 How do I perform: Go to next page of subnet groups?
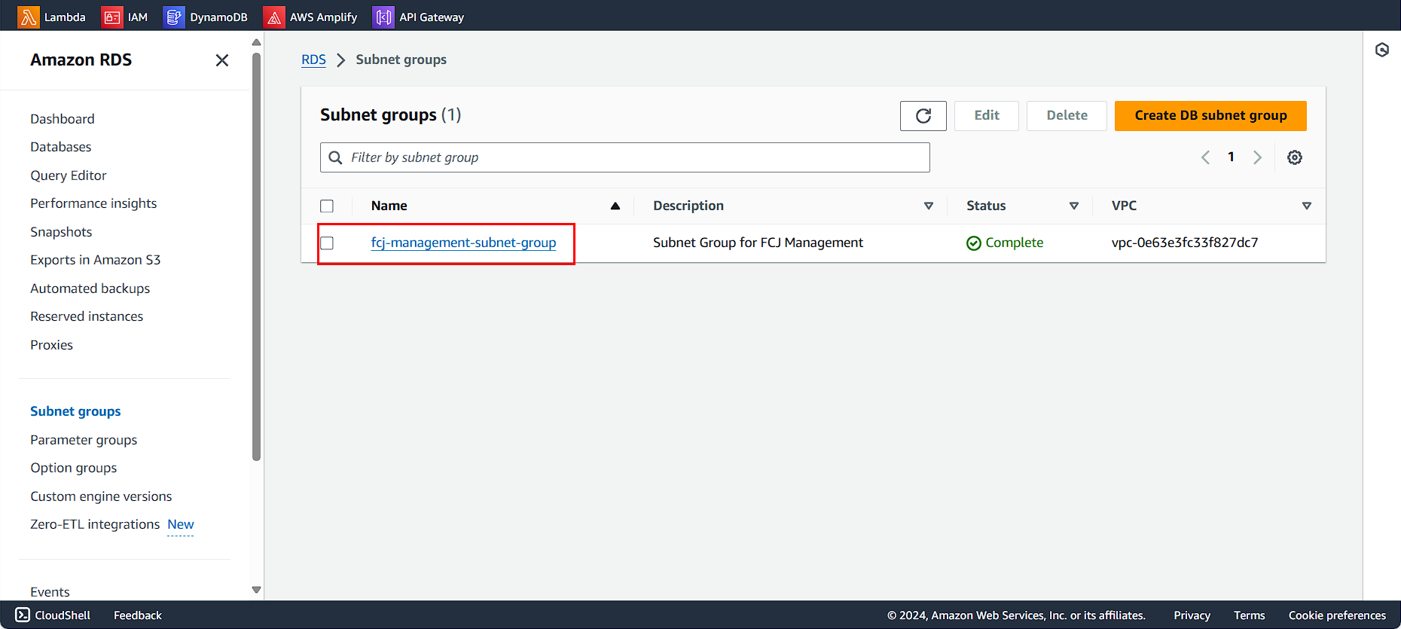coord(1257,157)
